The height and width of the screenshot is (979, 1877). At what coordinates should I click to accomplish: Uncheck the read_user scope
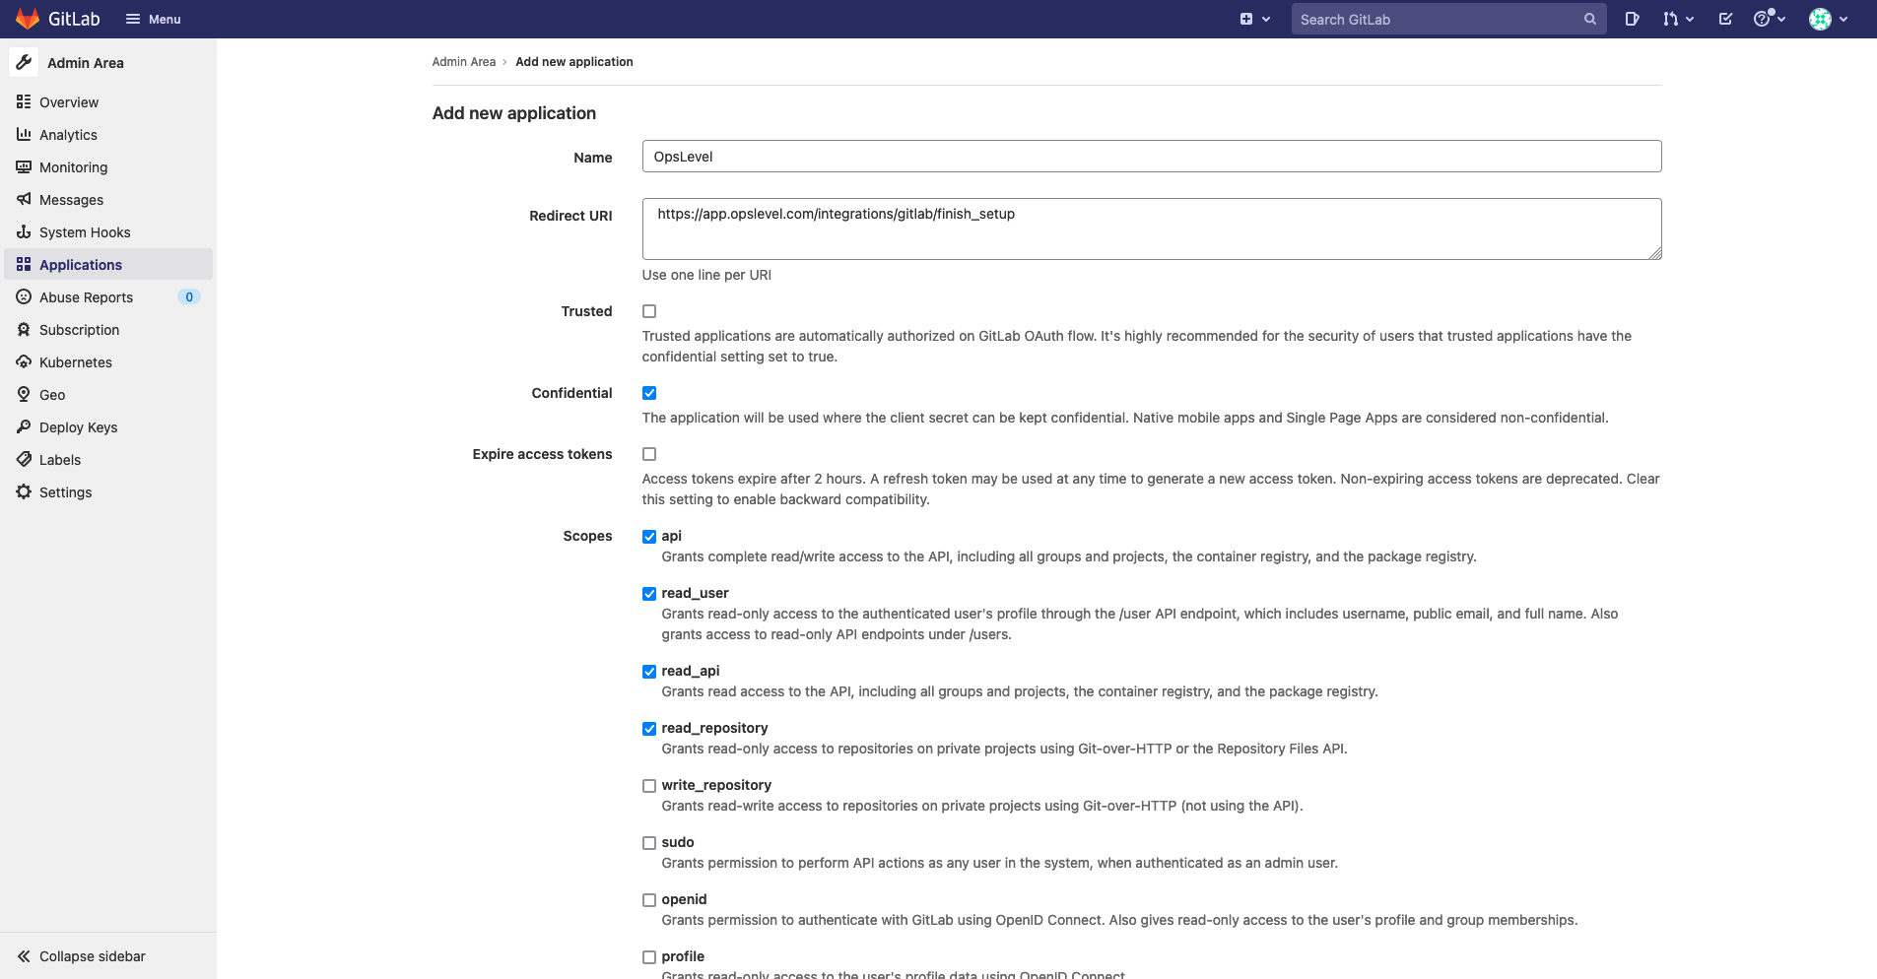[x=649, y=594]
